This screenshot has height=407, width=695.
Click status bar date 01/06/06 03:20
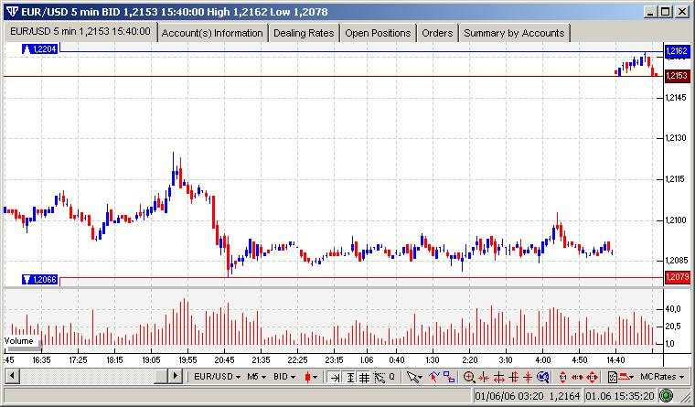508,395
